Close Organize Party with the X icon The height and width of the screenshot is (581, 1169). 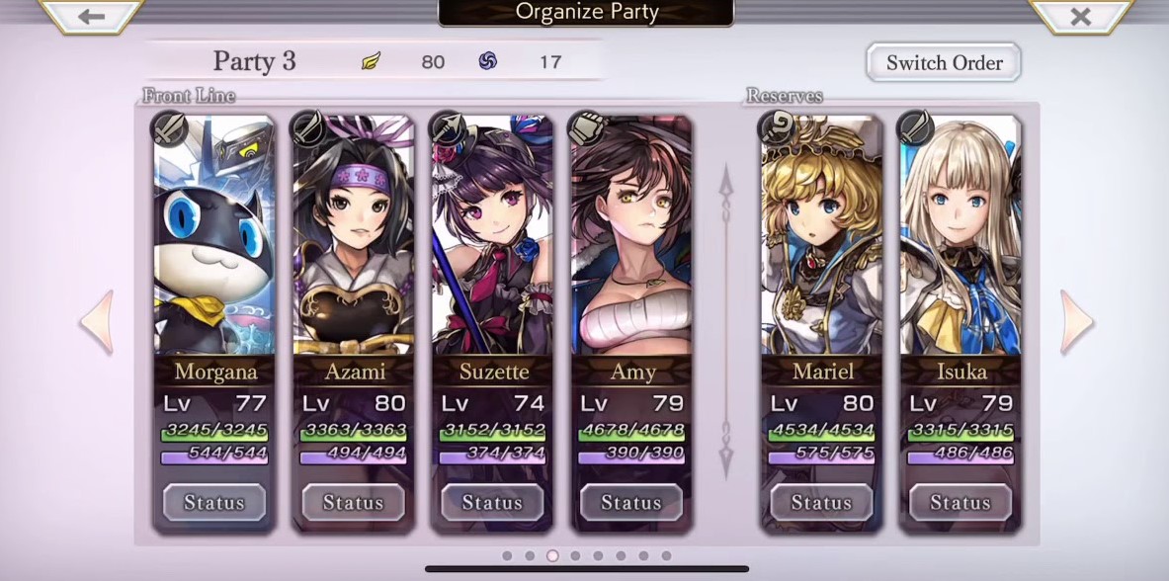coord(1080,17)
